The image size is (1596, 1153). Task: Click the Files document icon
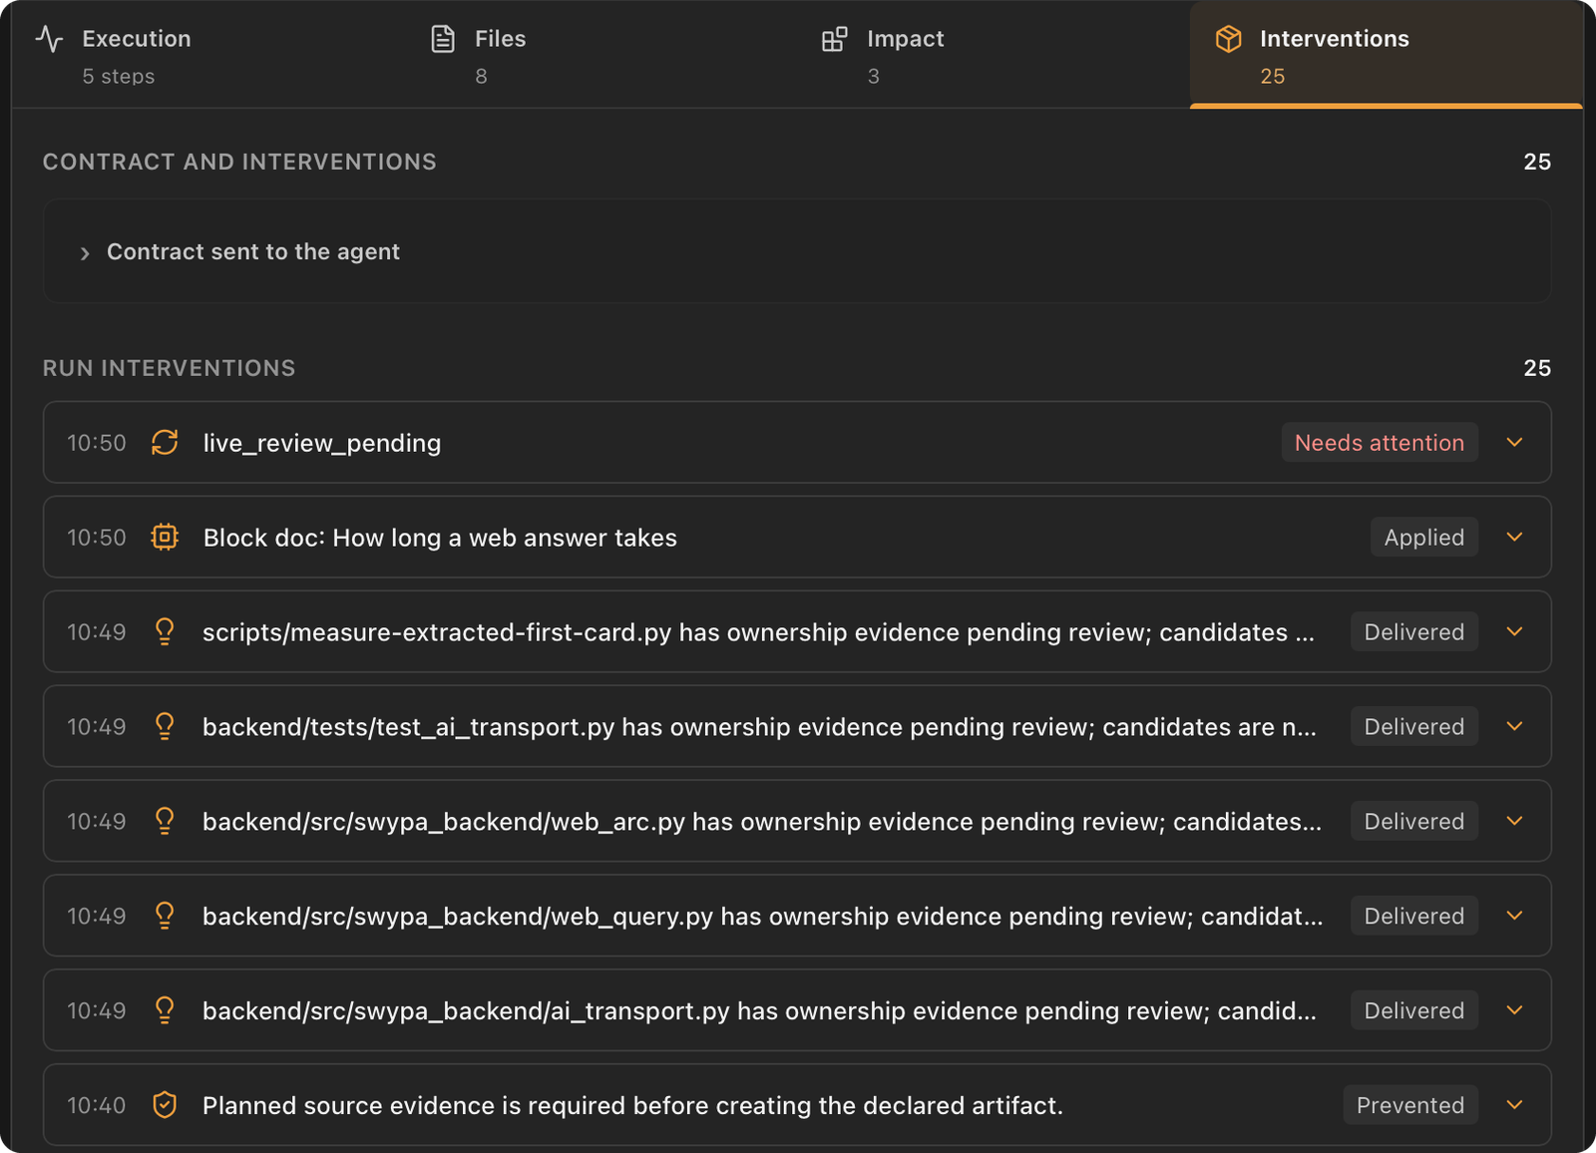tap(443, 39)
